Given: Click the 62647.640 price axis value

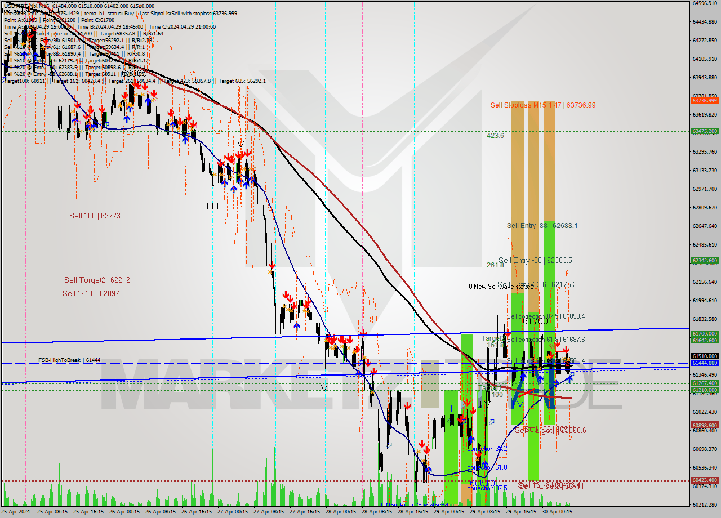Looking at the screenshot, I should [705, 226].
